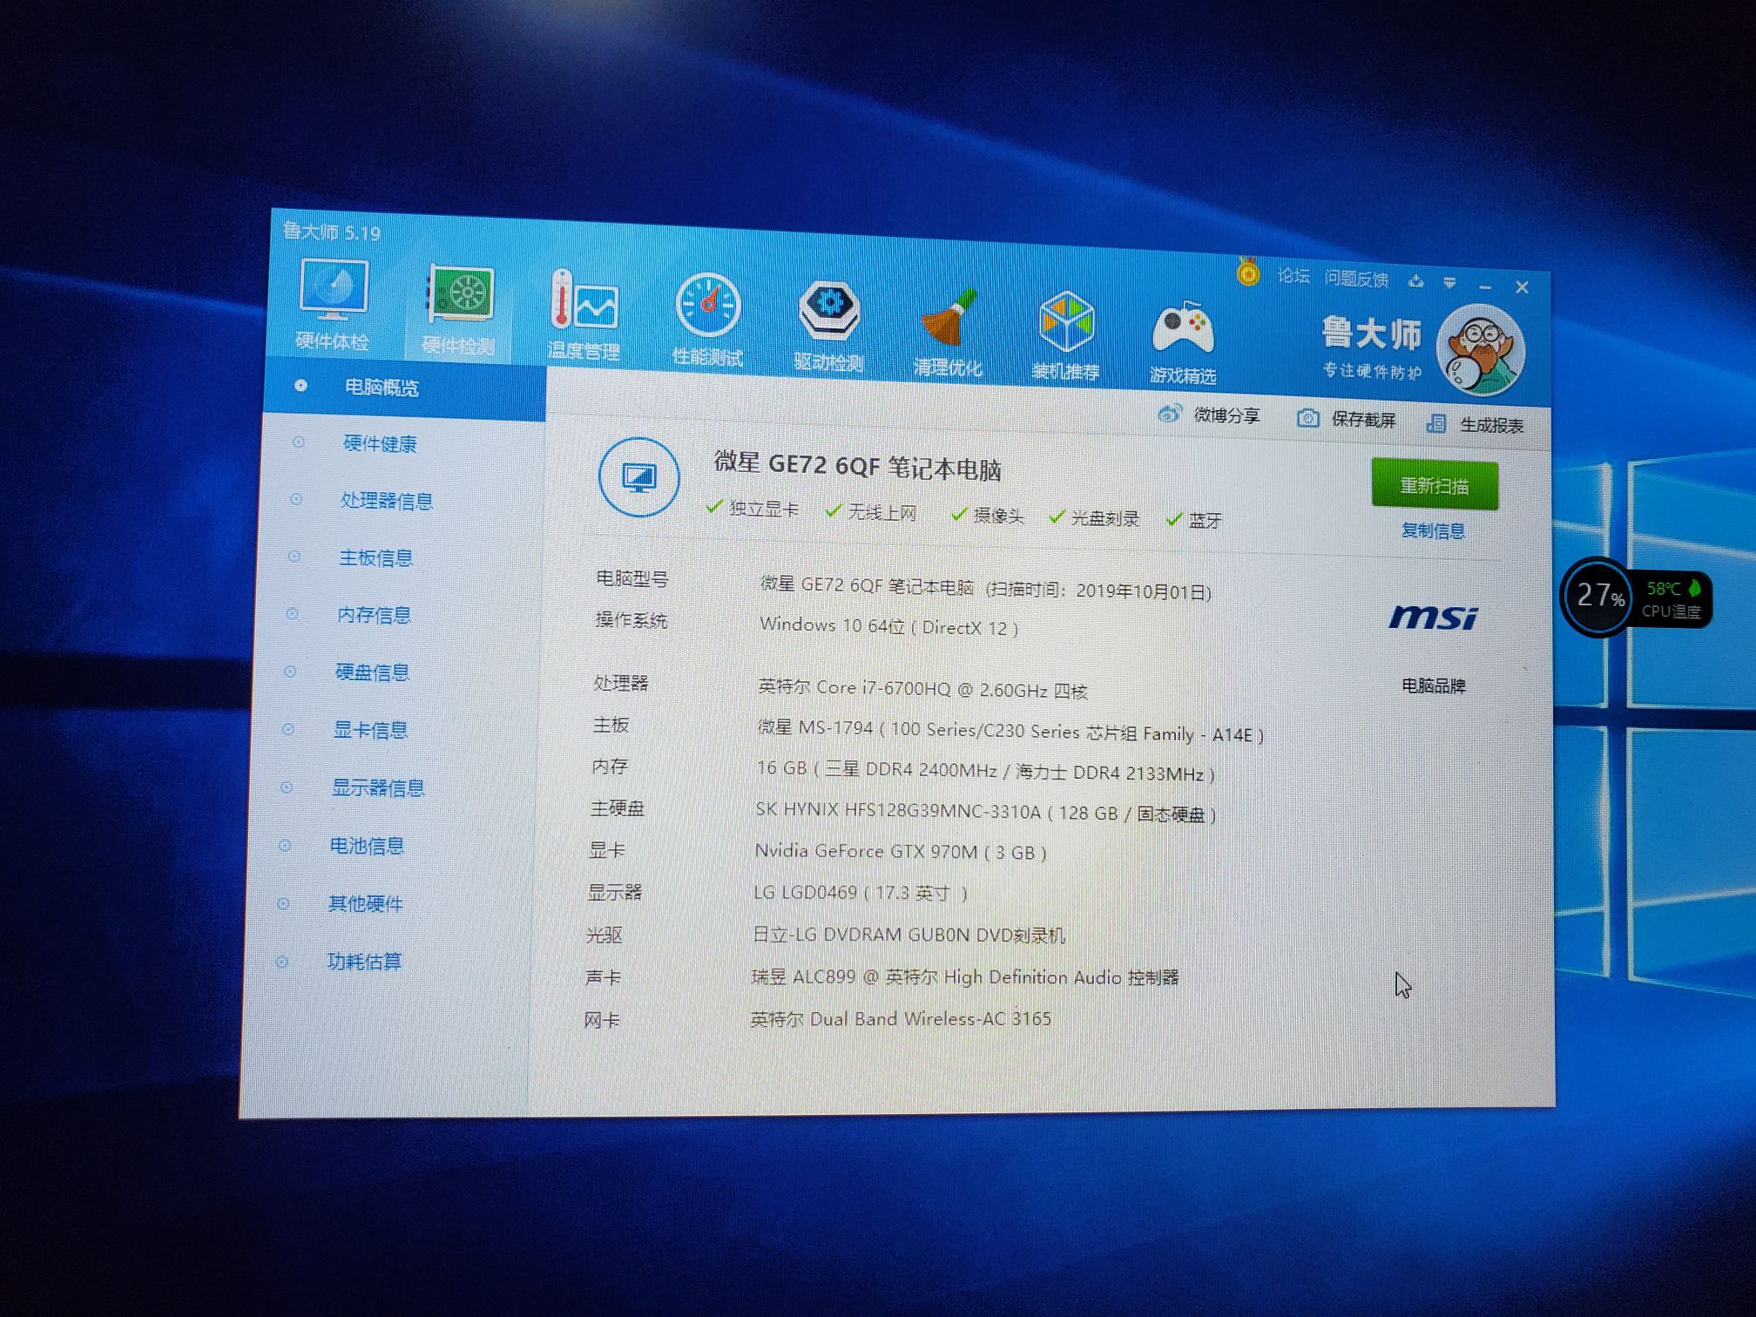Image resolution: width=1756 pixels, height=1317 pixels.
Task: Open 问题反馈 feedback link
Action: pos(1356,279)
